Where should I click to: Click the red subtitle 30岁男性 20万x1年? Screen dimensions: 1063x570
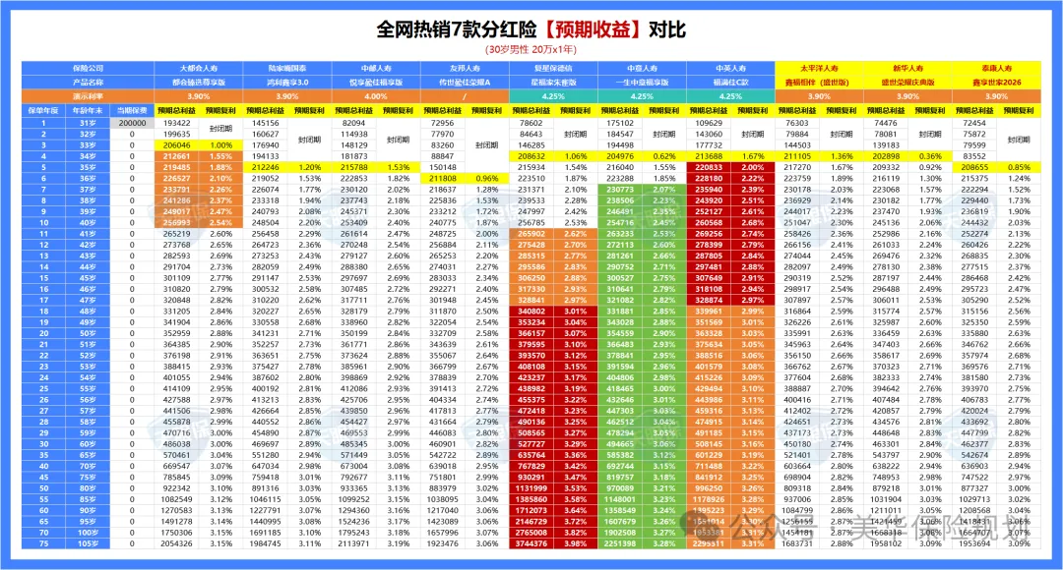pyautogui.click(x=531, y=48)
